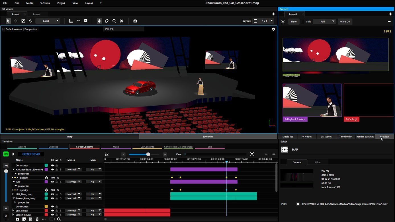The width and height of the screenshot is (395, 222).
Task: Hide the LED_Blue_Loop layer
Action: (x=52, y=194)
